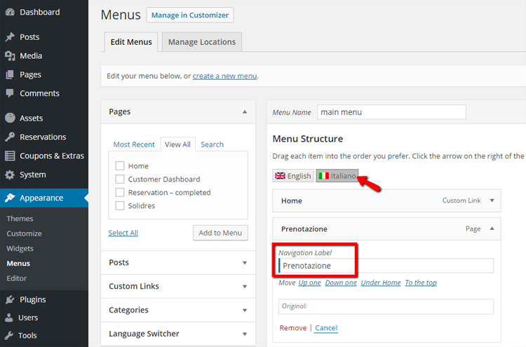
Task: Click the Reservations key icon
Action: 10,137
